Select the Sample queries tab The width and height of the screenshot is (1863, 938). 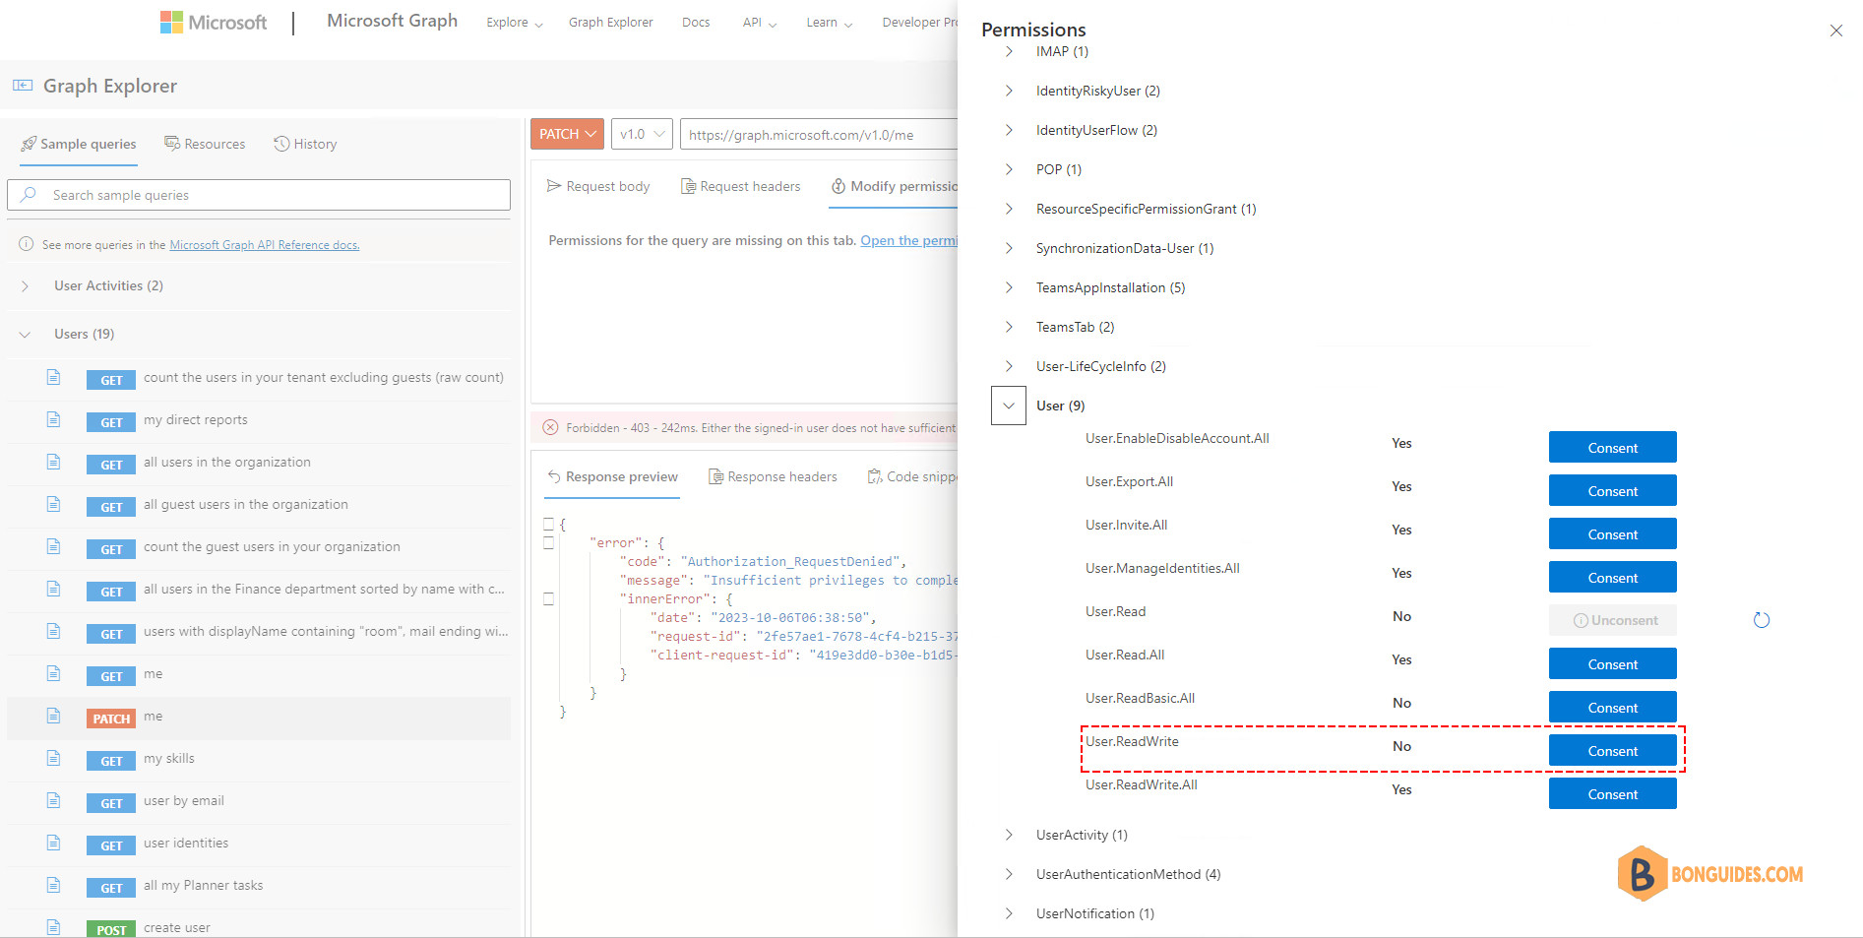click(79, 144)
